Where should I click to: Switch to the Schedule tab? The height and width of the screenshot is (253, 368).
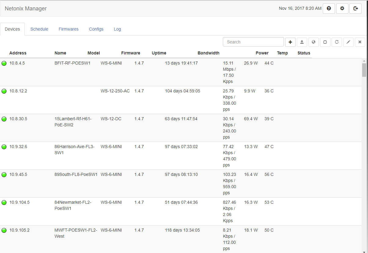[39, 29]
